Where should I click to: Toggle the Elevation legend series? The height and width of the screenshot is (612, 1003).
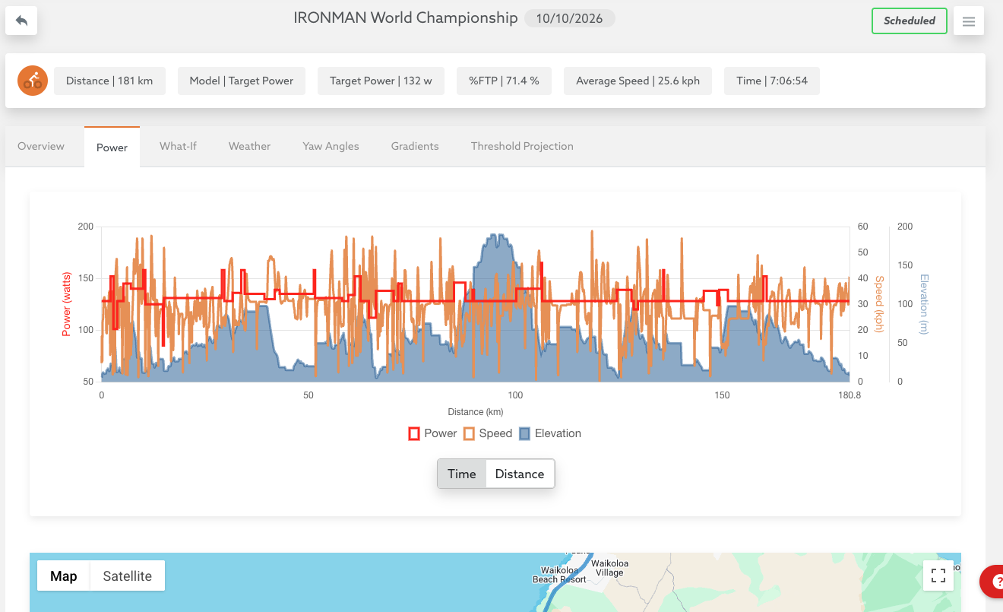pyautogui.click(x=549, y=433)
